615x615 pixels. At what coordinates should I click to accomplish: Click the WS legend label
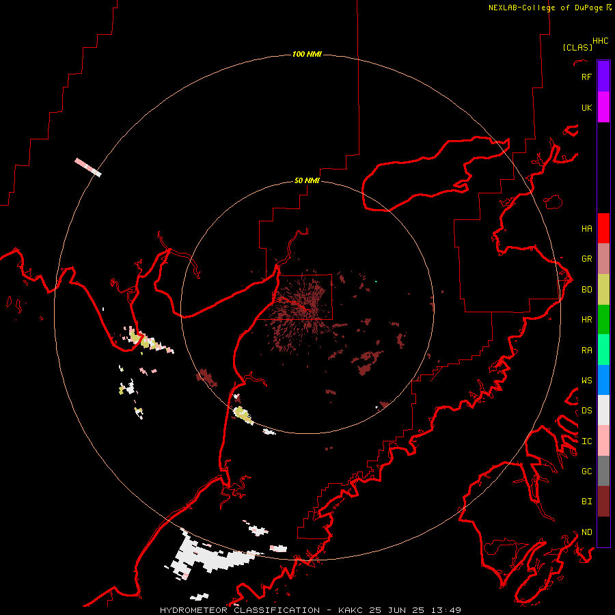point(586,380)
